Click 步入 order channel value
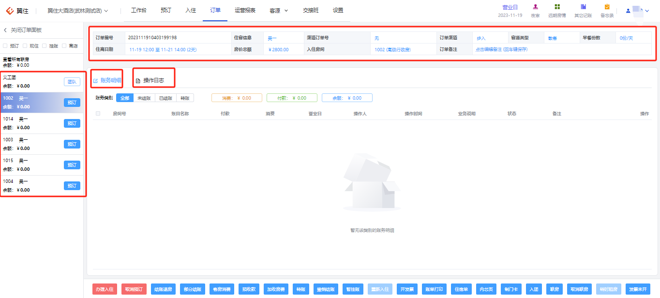 coord(481,38)
